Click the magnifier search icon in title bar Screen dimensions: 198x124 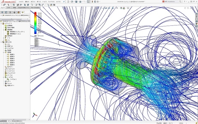click(x=180, y=2)
